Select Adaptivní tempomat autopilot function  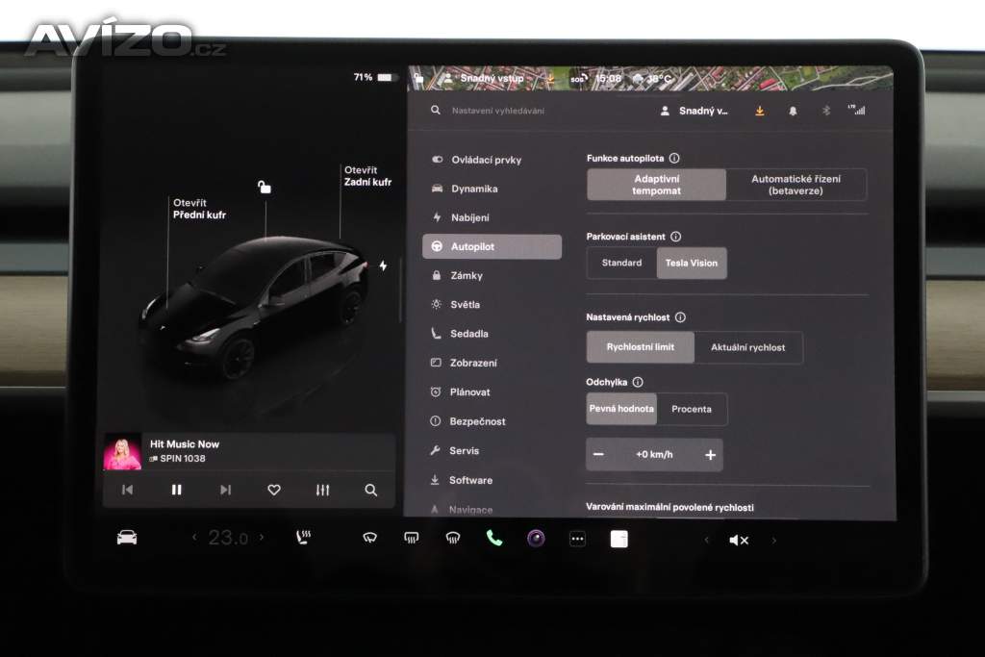[656, 185]
